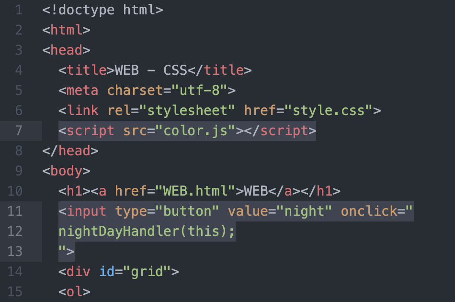Click line number 12 in the gutter
455x302 pixels.
(15, 232)
